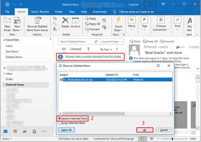Click Forward in the reading pane

tap(167, 41)
